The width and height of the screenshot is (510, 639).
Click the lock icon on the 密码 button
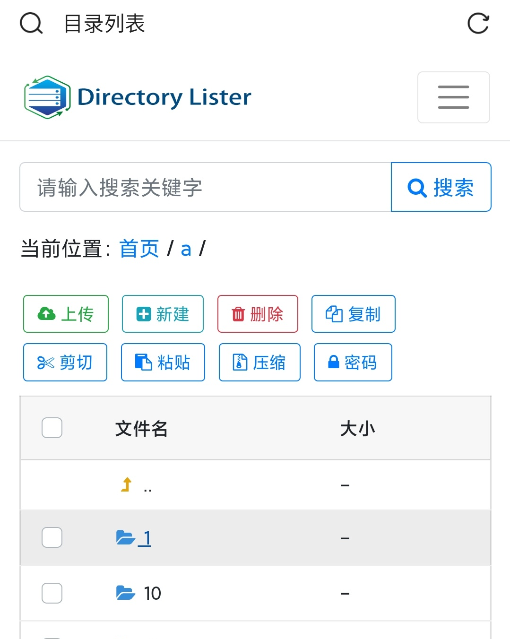click(x=333, y=362)
